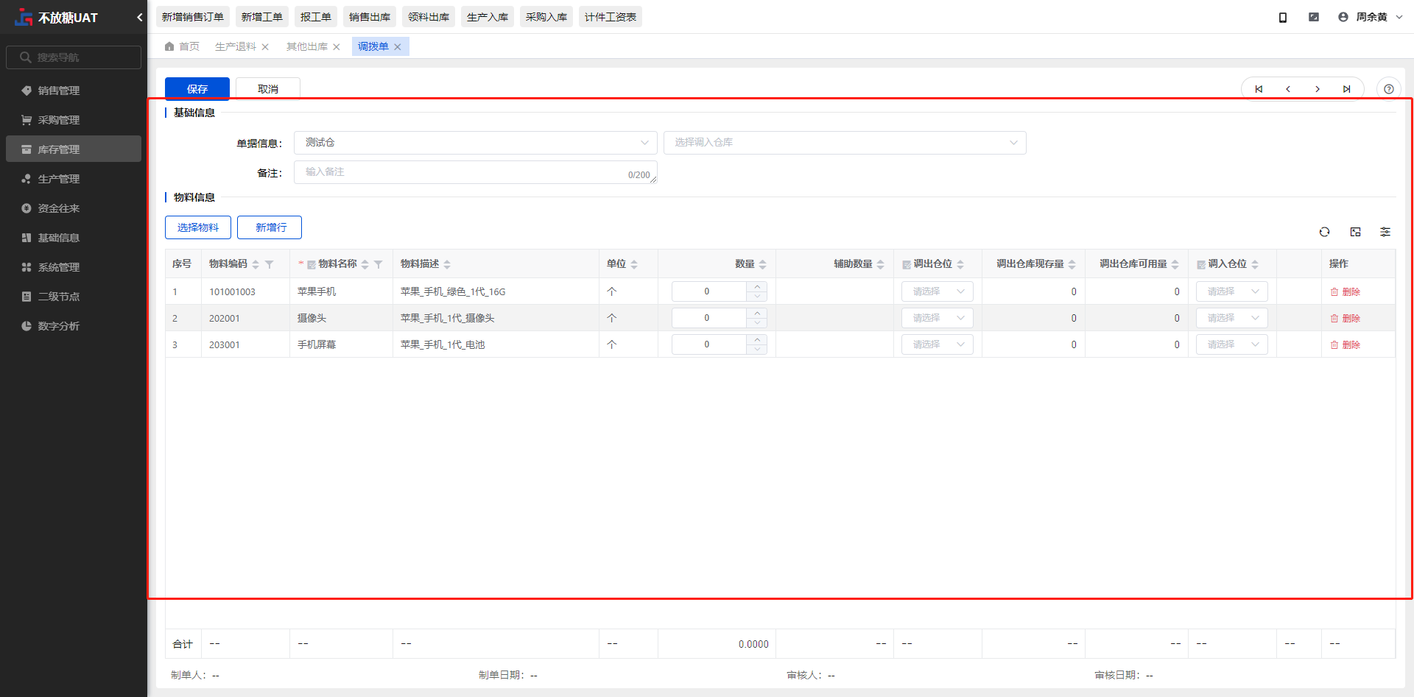1414x697 pixels.
Task: Open 计件工资表 shortcut
Action: click(x=611, y=17)
